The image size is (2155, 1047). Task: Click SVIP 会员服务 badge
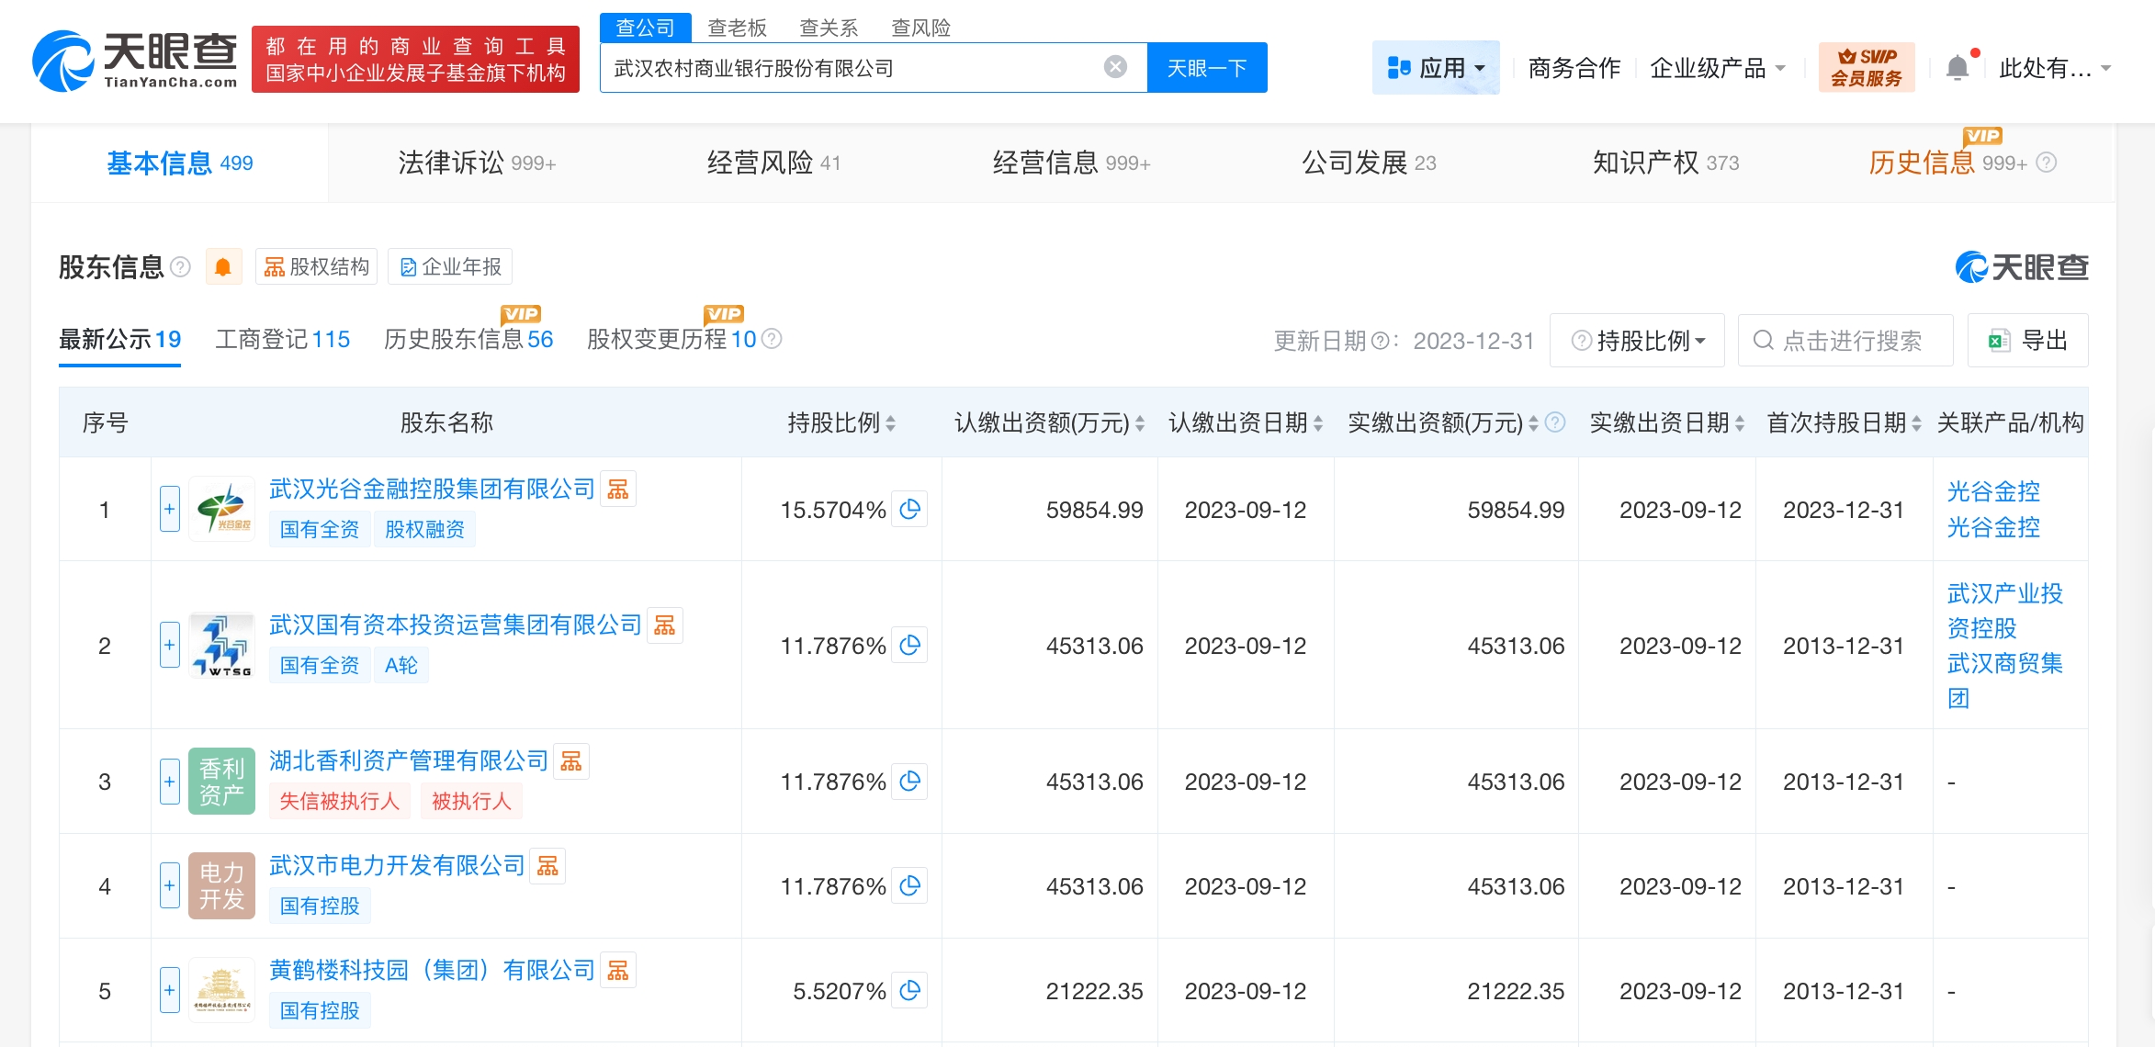pos(1866,67)
